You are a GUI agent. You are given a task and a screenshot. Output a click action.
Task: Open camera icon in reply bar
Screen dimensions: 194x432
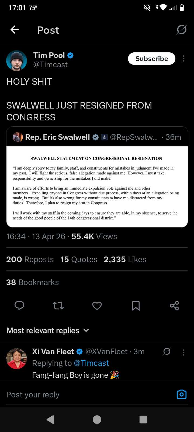click(181, 394)
